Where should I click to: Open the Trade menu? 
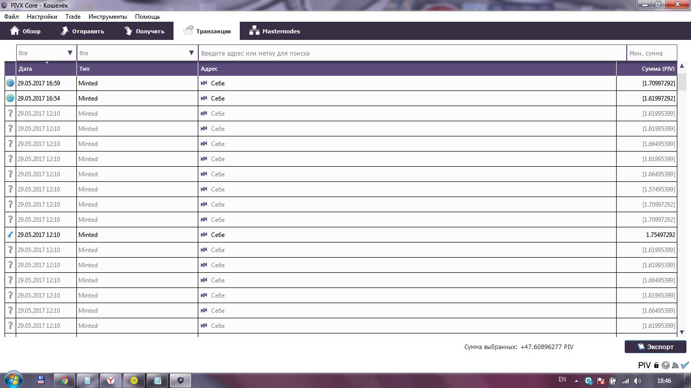[x=73, y=17]
